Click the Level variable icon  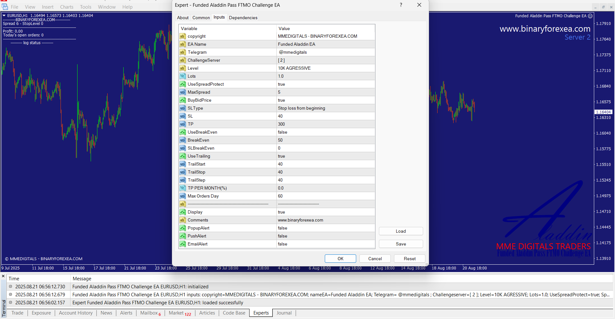[x=183, y=68]
